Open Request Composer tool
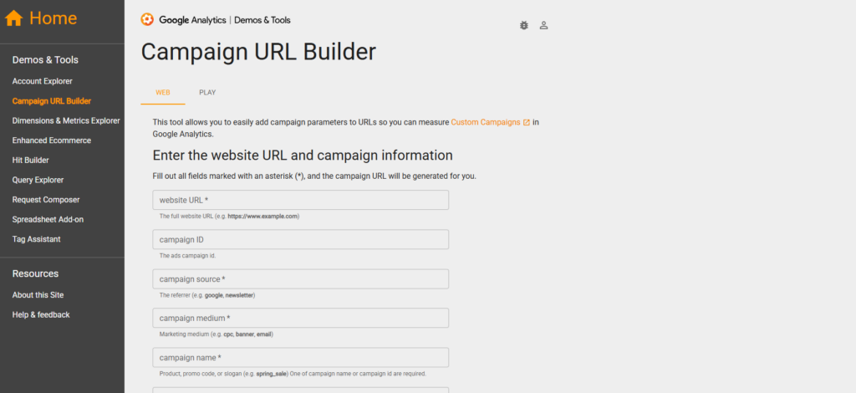 (x=46, y=200)
